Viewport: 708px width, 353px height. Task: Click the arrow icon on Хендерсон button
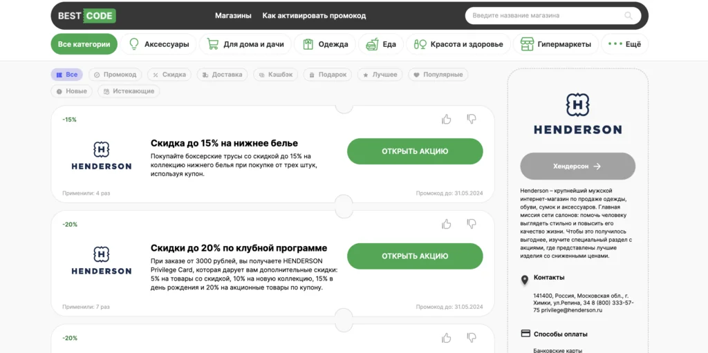(x=597, y=166)
